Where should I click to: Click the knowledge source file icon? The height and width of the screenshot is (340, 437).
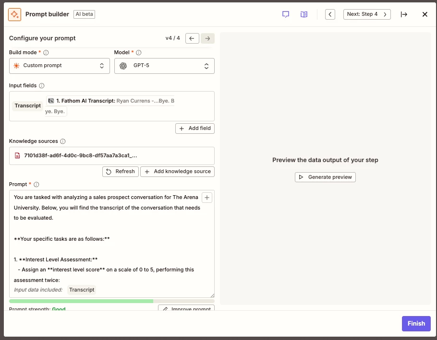pyautogui.click(x=17, y=155)
